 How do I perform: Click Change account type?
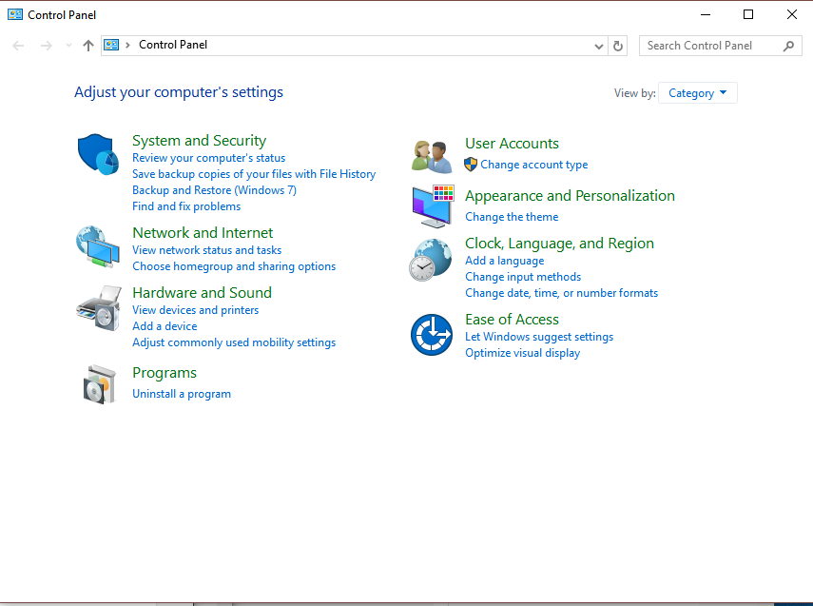(534, 165)
